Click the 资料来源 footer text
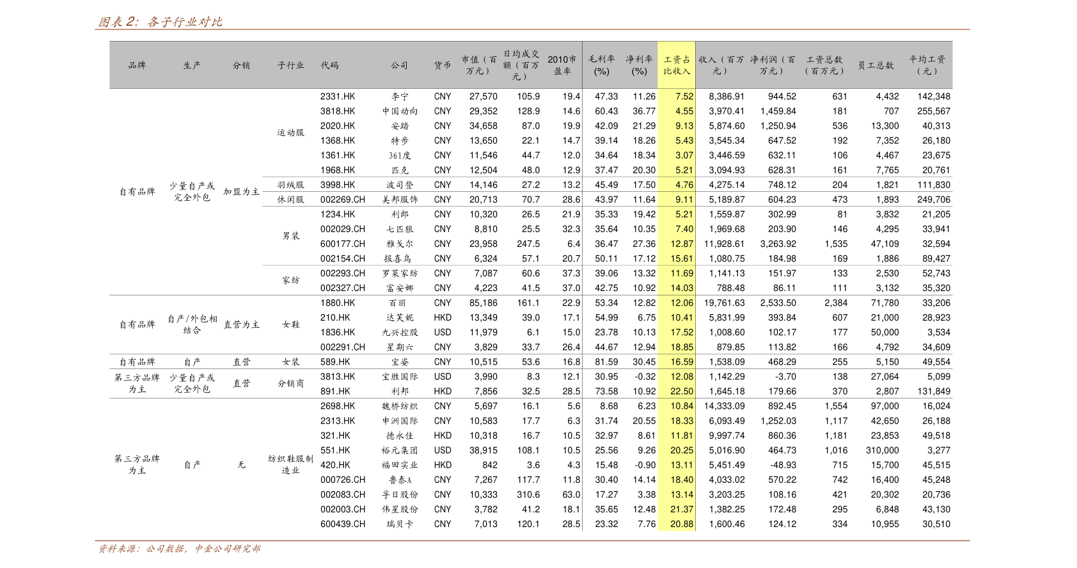The image size is (1077, 568). 178,549
